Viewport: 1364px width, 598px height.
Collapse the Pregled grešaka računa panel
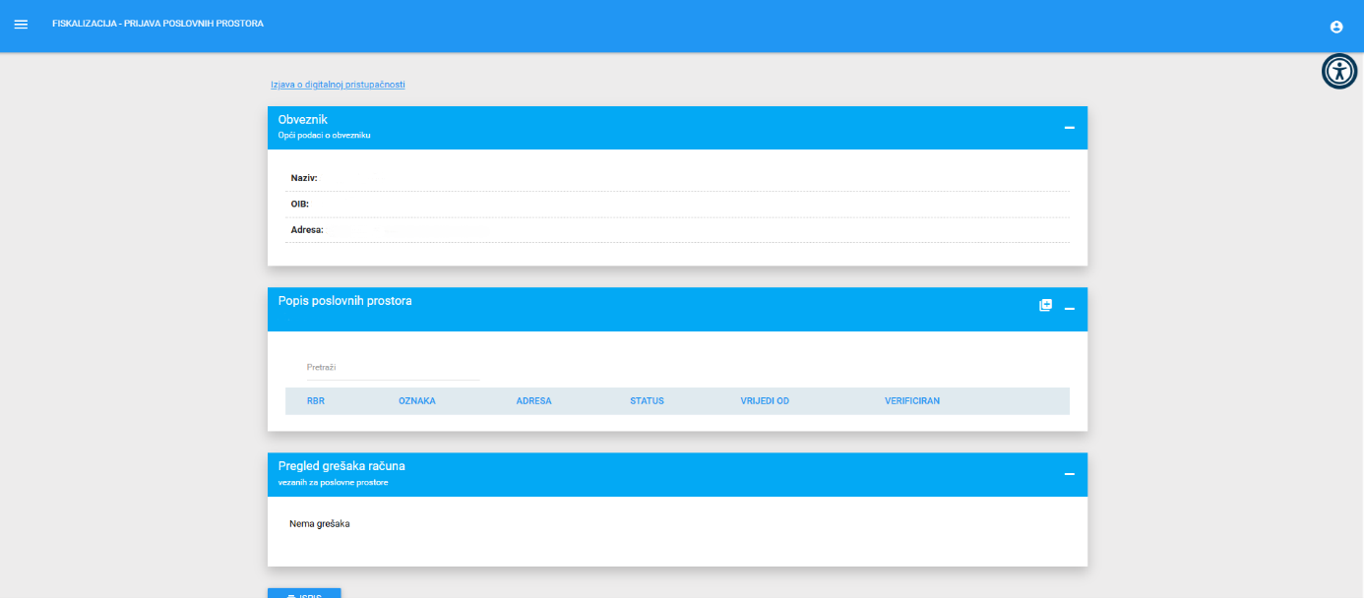click(1069, 474)
